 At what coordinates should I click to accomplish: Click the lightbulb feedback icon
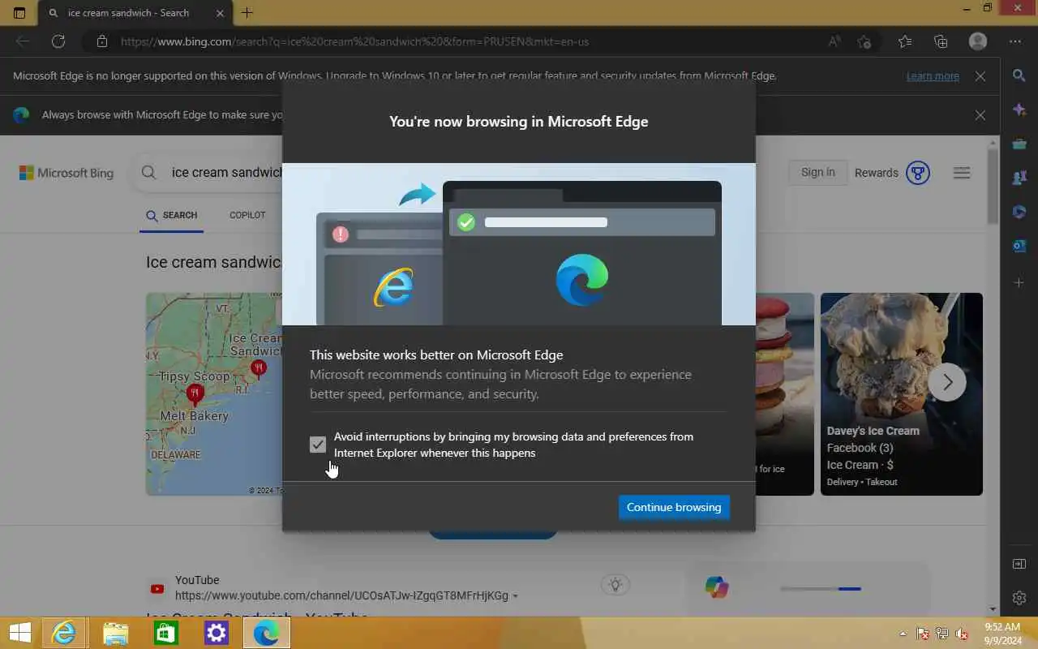[x=616, y=584]
